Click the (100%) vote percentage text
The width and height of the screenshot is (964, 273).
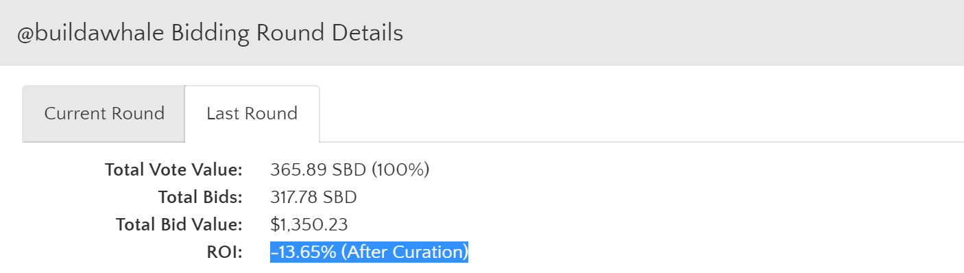[x=400, y=169]
